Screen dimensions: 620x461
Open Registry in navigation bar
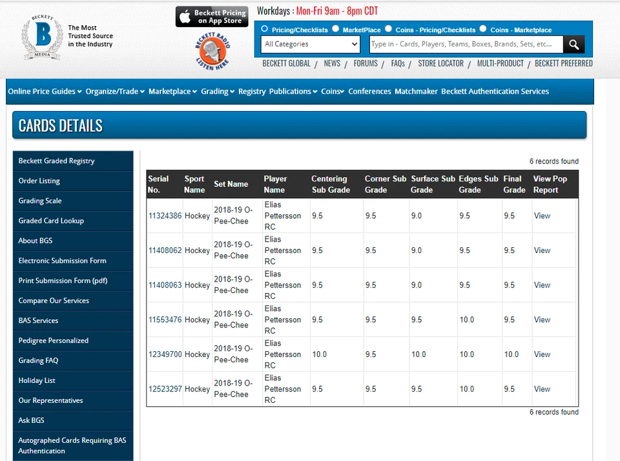click(252, 91)
